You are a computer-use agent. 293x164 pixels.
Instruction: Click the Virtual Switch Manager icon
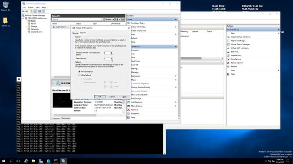pyautogui.click(x=228, y=45)
